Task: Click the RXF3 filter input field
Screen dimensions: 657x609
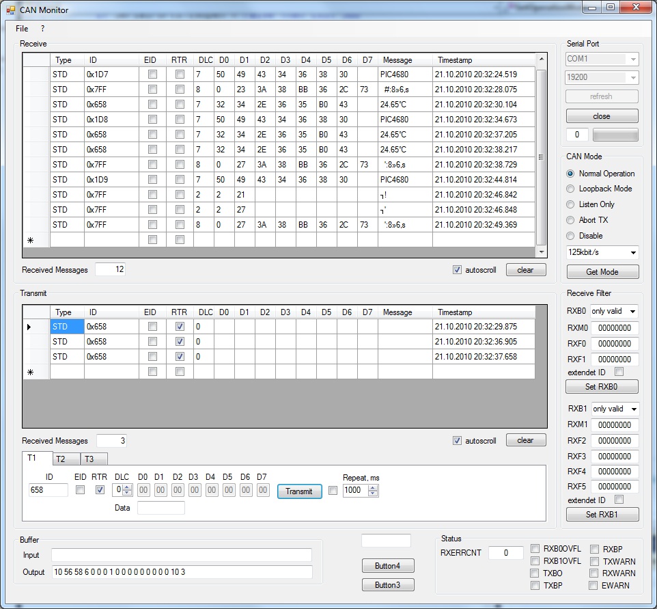Action: click(x=614, y=457)
